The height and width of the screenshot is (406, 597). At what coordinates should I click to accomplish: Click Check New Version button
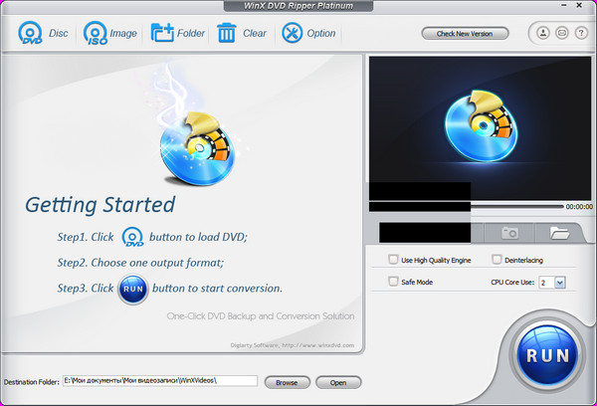pyautogui.click(x=465, y=34)
